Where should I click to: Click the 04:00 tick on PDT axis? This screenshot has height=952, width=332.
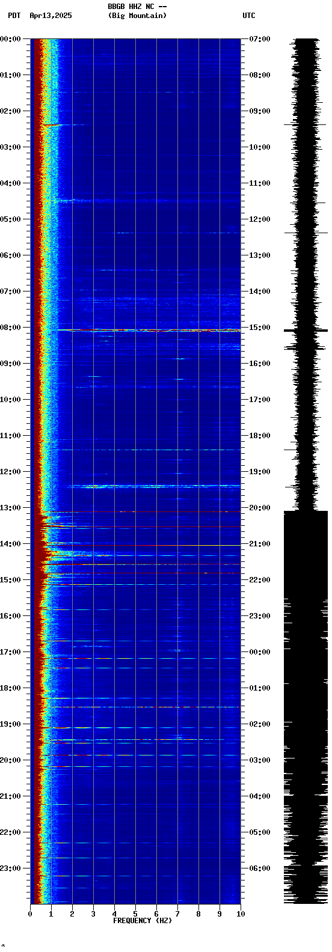[x=10, y=183]
